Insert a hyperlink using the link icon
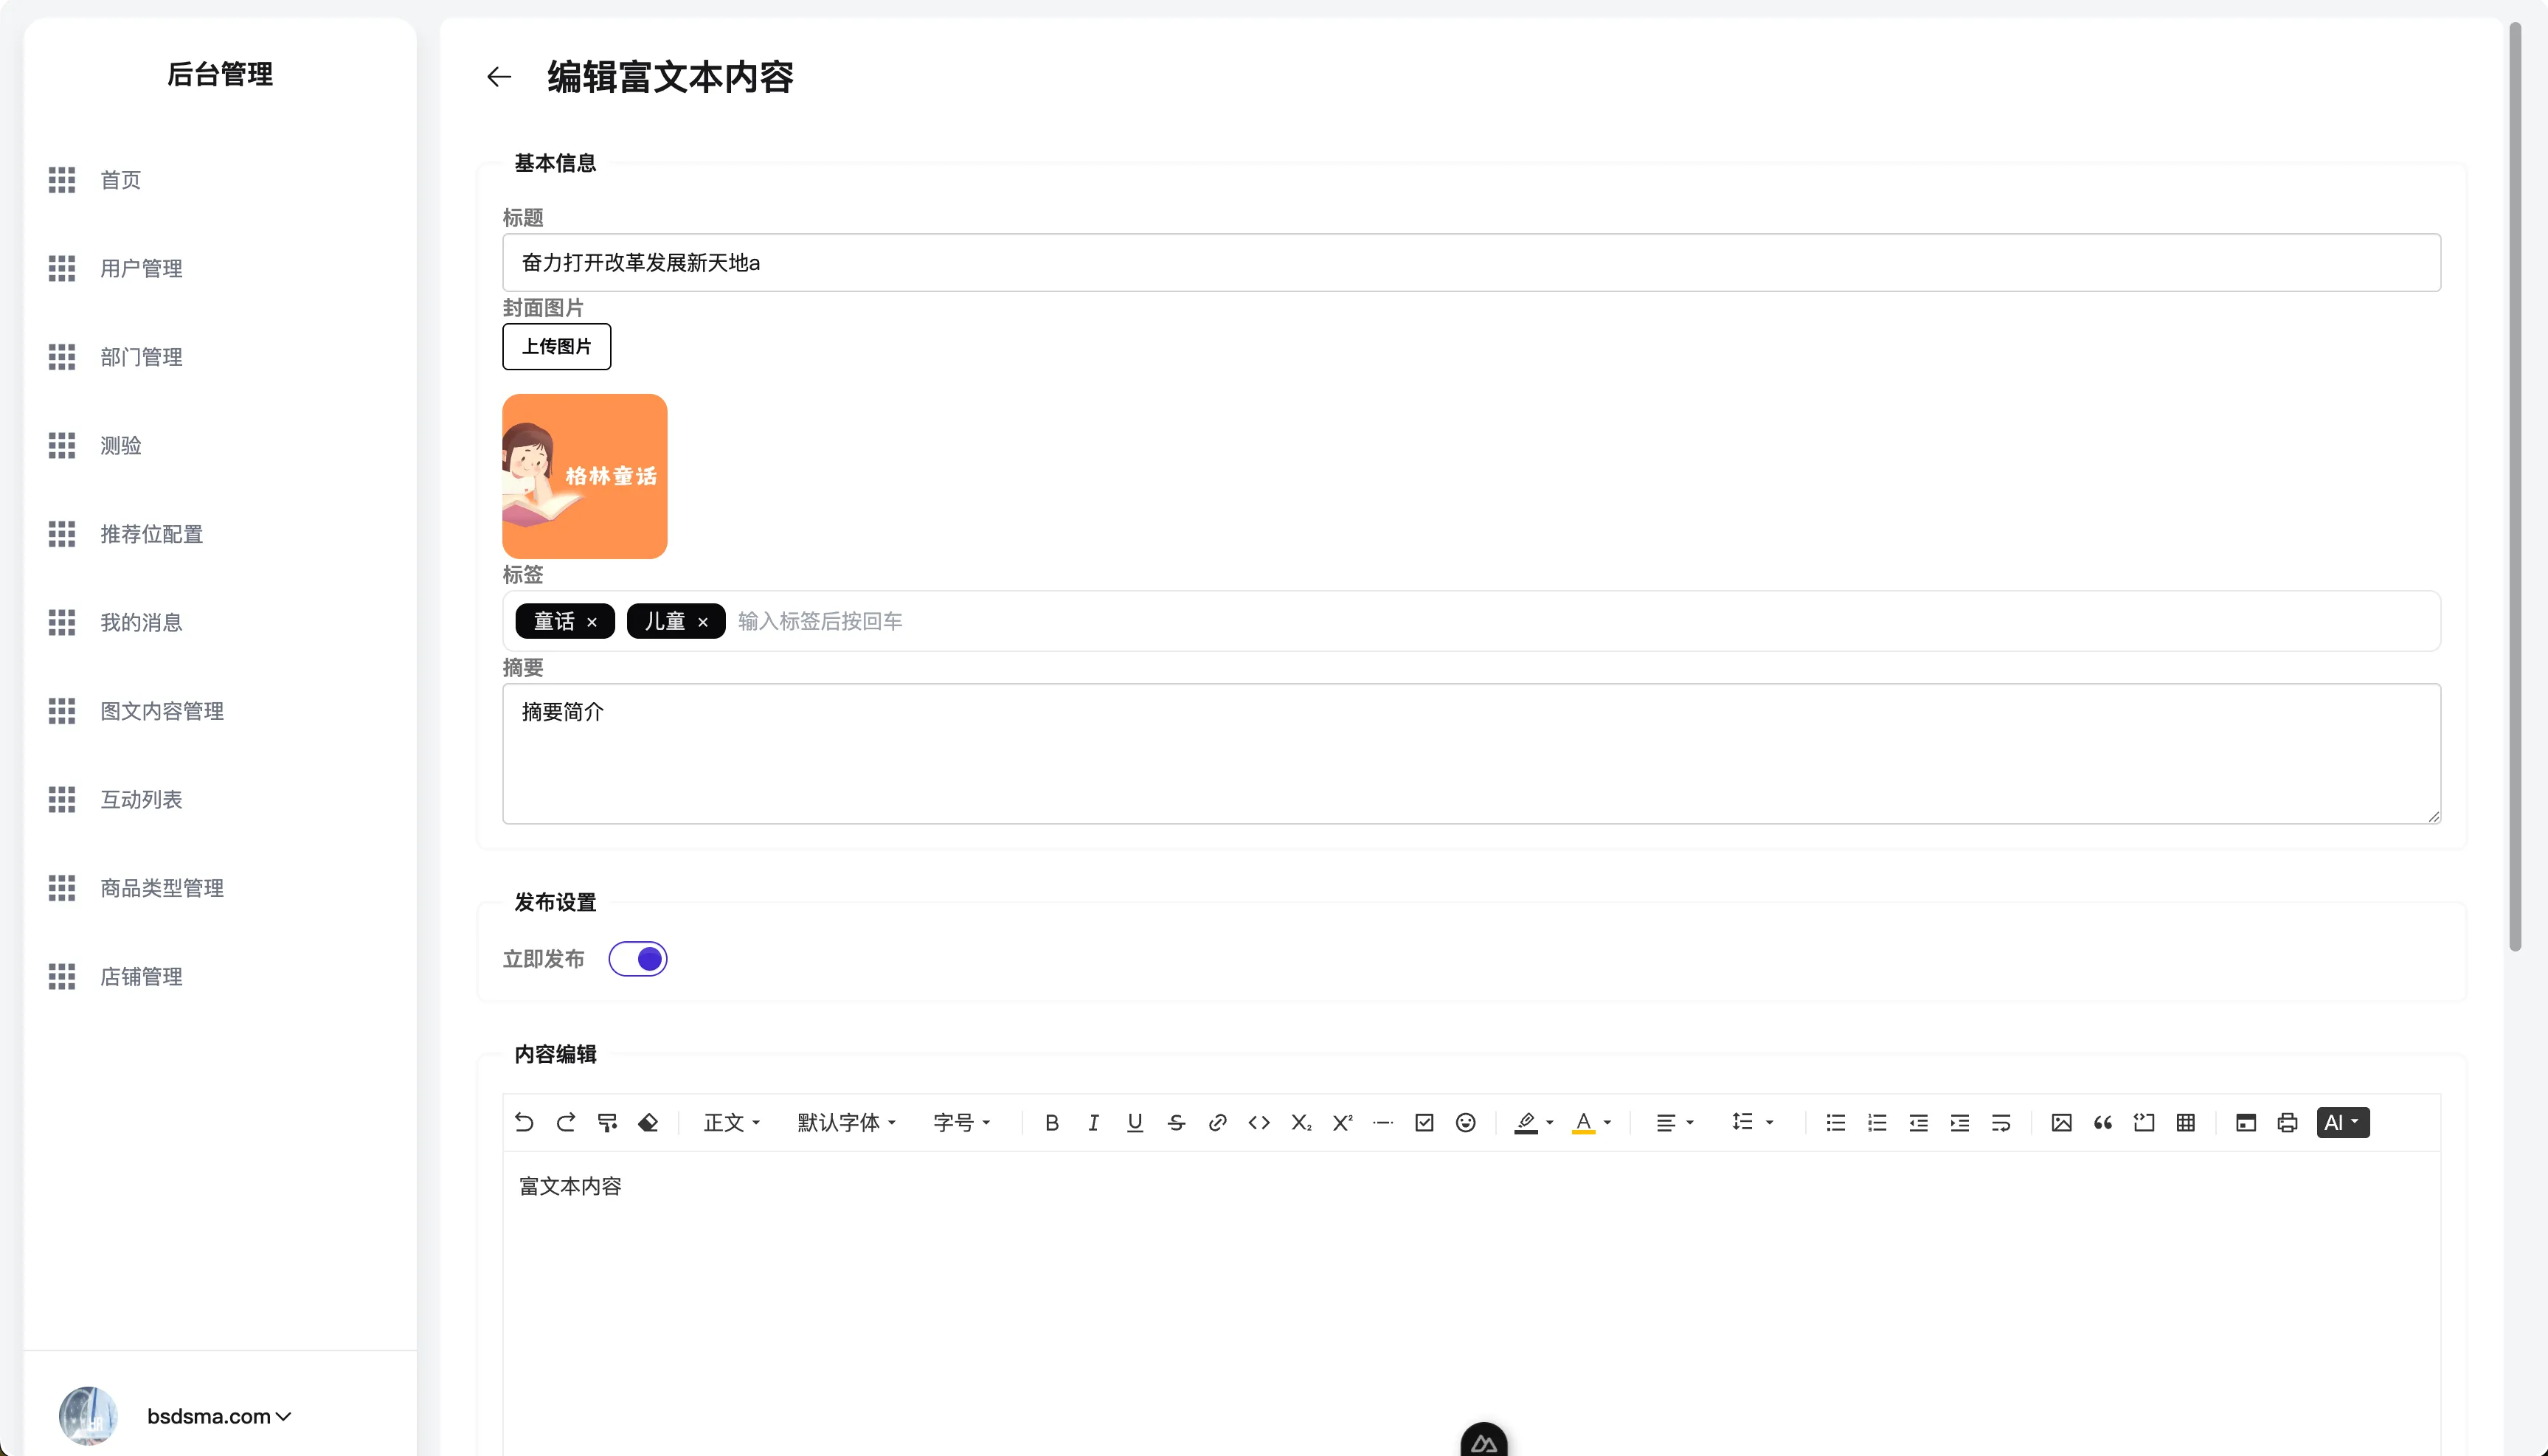Screen dimensions: 2548x1456 [x=1217, y=1123]
